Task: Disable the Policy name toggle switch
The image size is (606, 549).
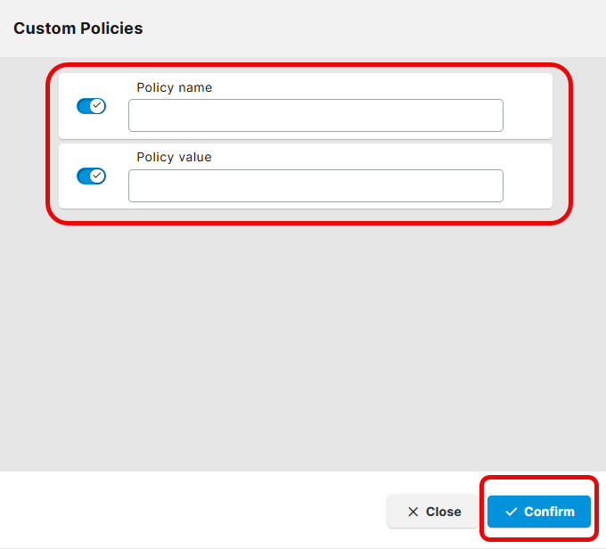Action: point(91,106)
